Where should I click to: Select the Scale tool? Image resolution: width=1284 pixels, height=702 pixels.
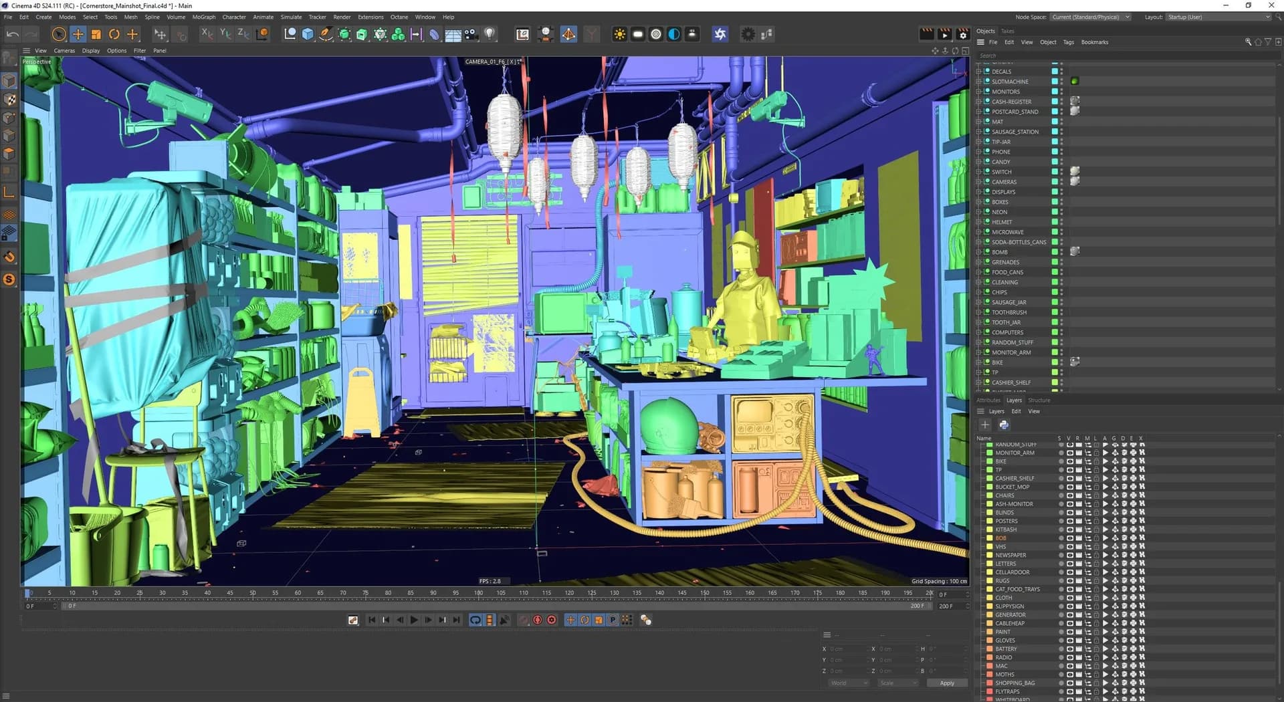pyautogui.click(x=96, y=34)
